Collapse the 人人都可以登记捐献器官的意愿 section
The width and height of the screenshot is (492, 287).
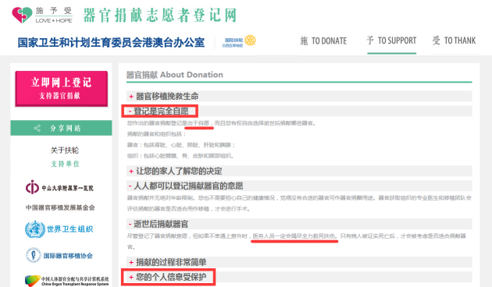(299, 186)
